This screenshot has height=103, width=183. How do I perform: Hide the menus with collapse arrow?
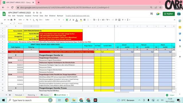click(x=174, y=20)
